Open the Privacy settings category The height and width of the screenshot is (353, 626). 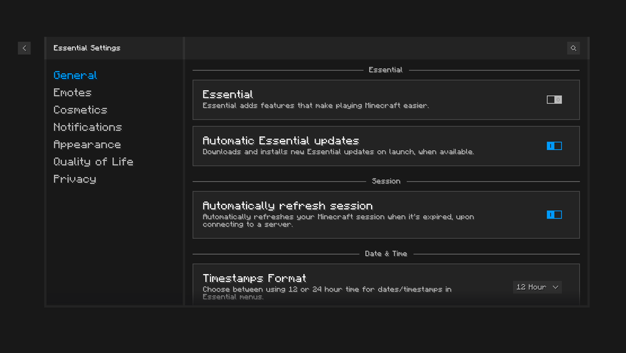[74, 179]
